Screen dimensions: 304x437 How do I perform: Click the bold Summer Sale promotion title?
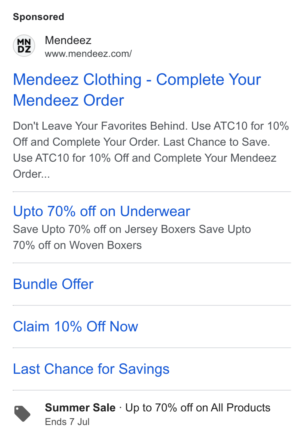click(80, 407)
